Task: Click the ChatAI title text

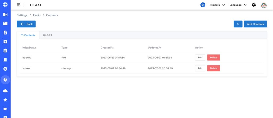Action: click(x=35, y=5)
